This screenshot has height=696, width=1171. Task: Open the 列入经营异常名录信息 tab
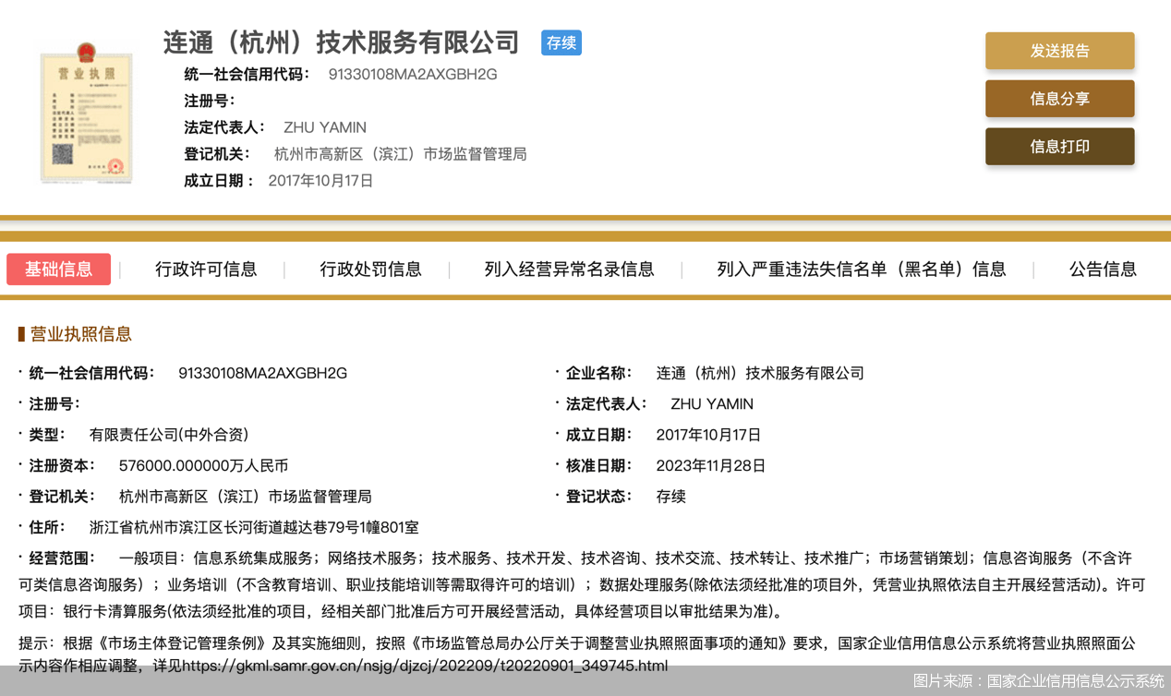point(569,270)
